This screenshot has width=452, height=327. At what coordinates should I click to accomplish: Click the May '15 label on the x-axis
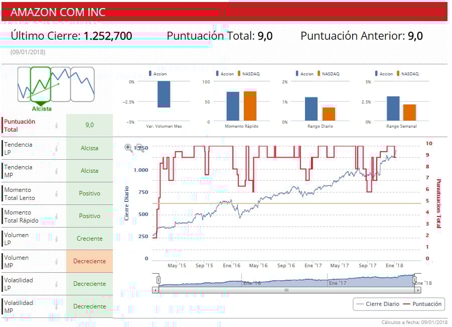177,265
